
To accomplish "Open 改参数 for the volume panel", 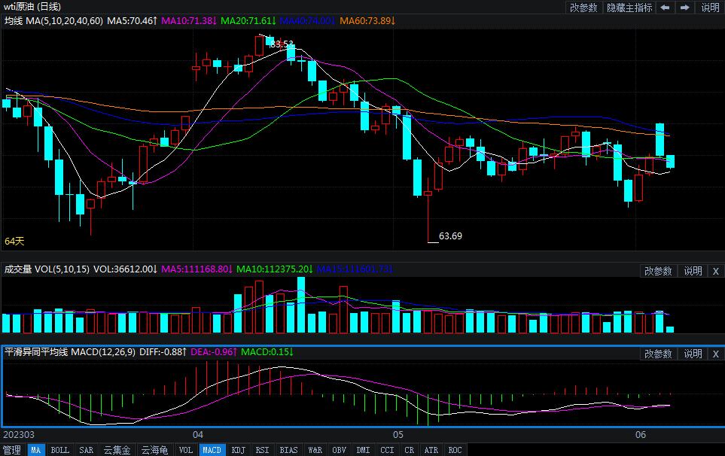I will click(x=658, y=271).
